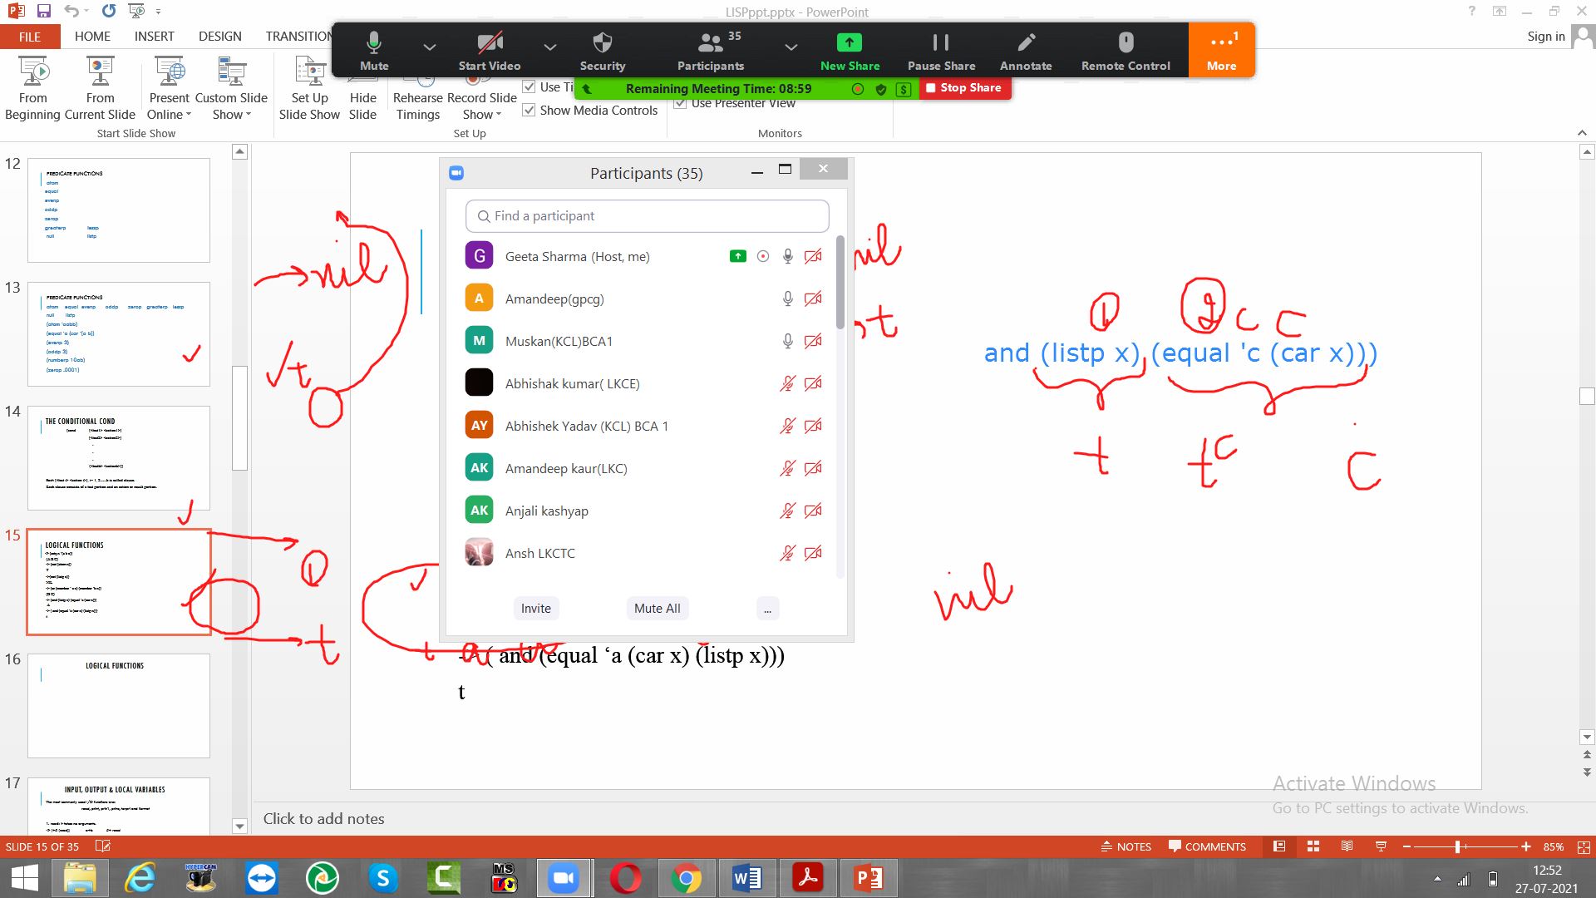Select slide 14 thumbnail

tap(119, 458)
